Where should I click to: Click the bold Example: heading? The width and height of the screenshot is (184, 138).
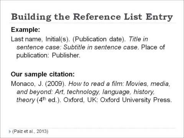tap(26, 30)
